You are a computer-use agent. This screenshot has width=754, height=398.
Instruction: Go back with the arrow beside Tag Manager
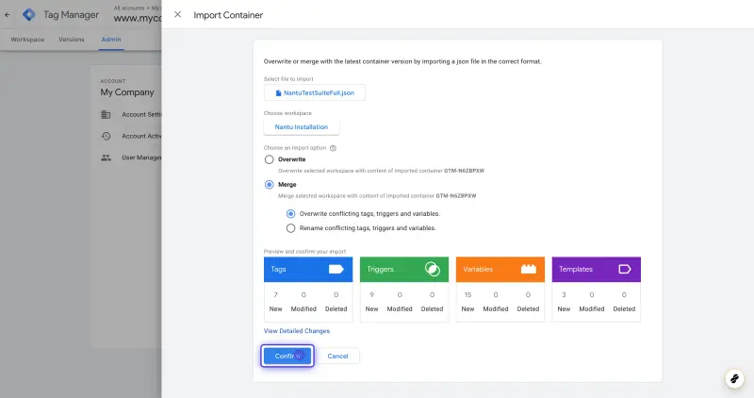coord(8,15)
